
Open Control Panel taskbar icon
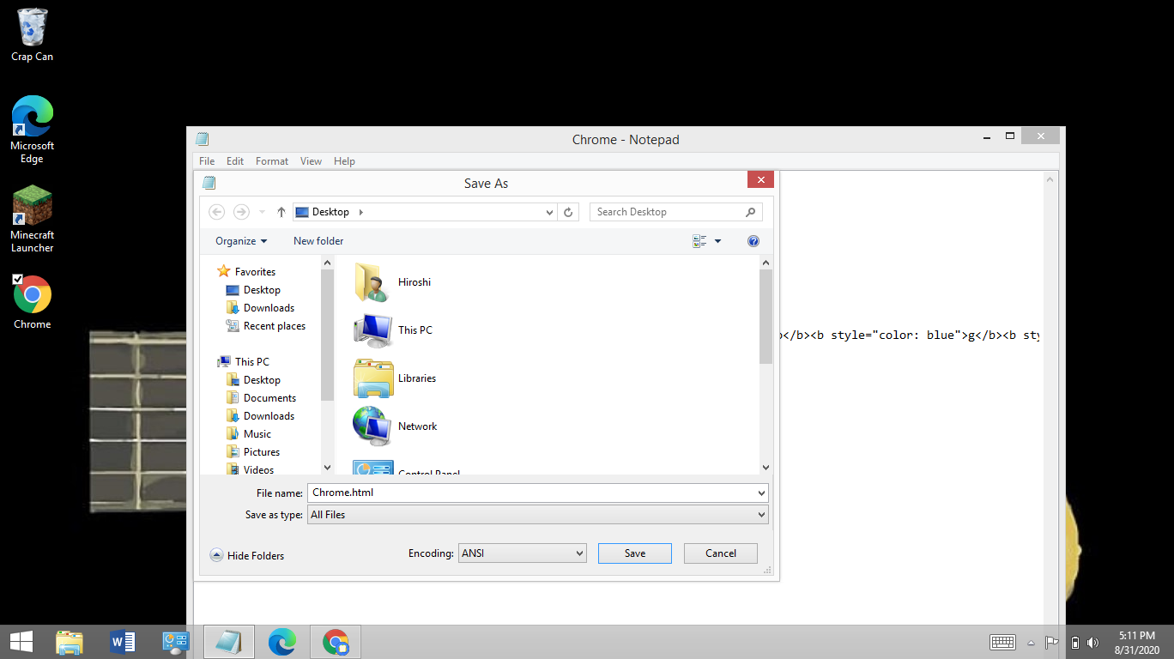[176, 642]
